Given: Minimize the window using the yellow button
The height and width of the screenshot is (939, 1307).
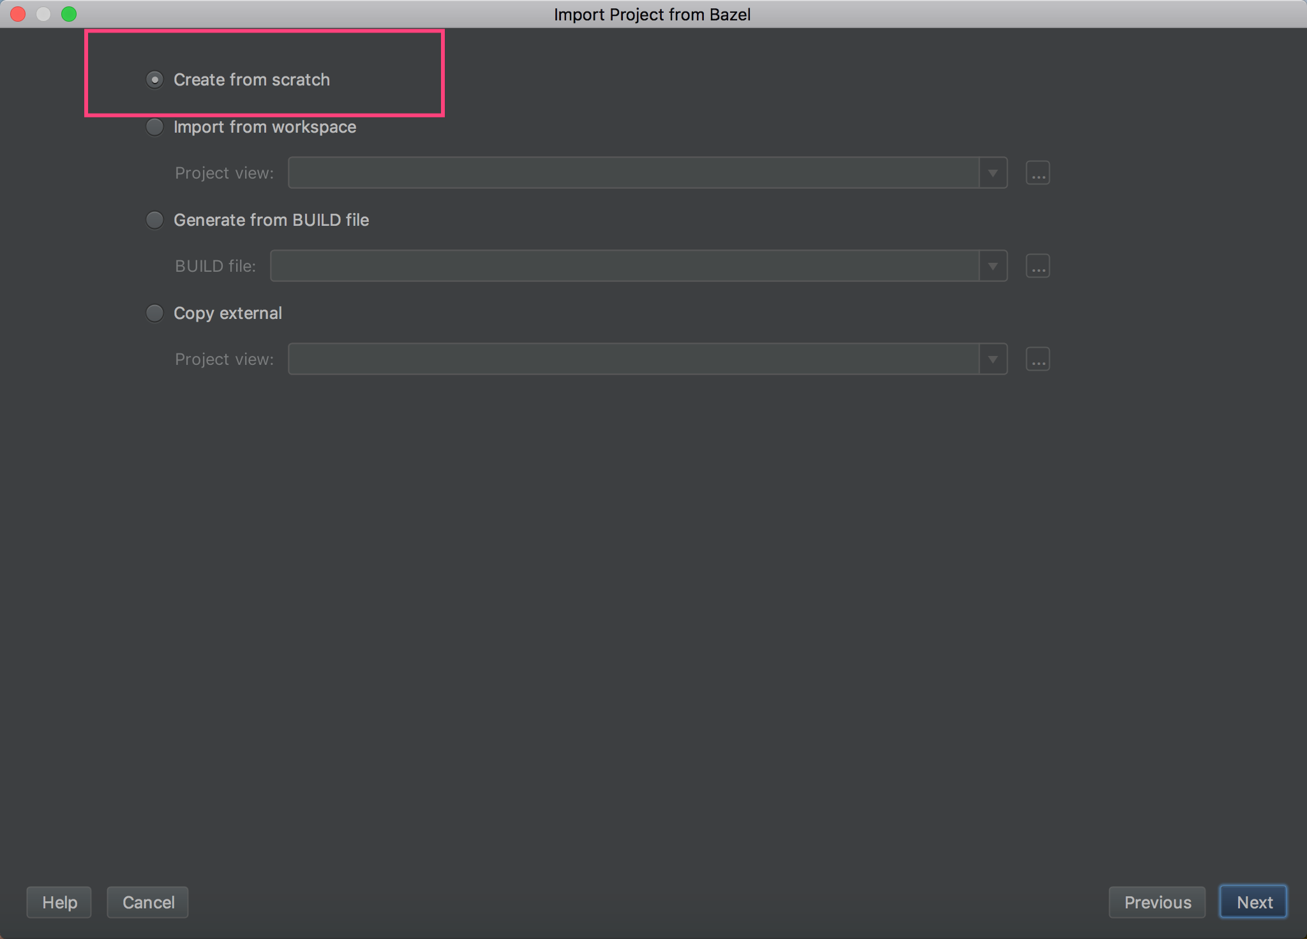Looking at the screenshot, I should [43, 14].
